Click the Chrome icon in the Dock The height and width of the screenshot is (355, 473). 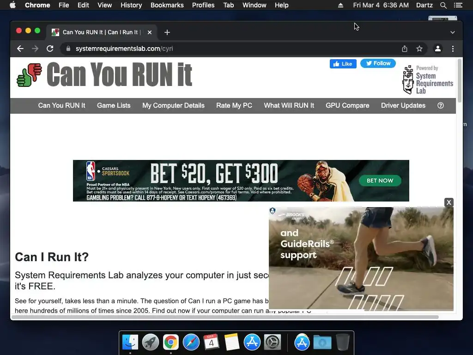(171, 343)
